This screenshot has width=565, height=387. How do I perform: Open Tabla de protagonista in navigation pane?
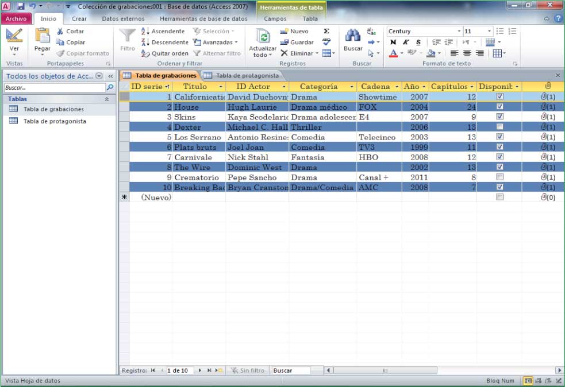[x=55, y=121]
